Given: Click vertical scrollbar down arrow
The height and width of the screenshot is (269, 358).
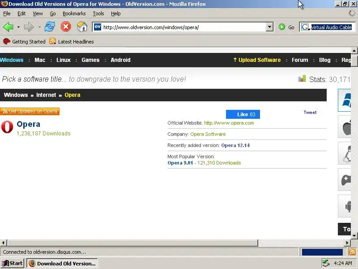Looking at the screenshot, I should click(x=354, y=235).
